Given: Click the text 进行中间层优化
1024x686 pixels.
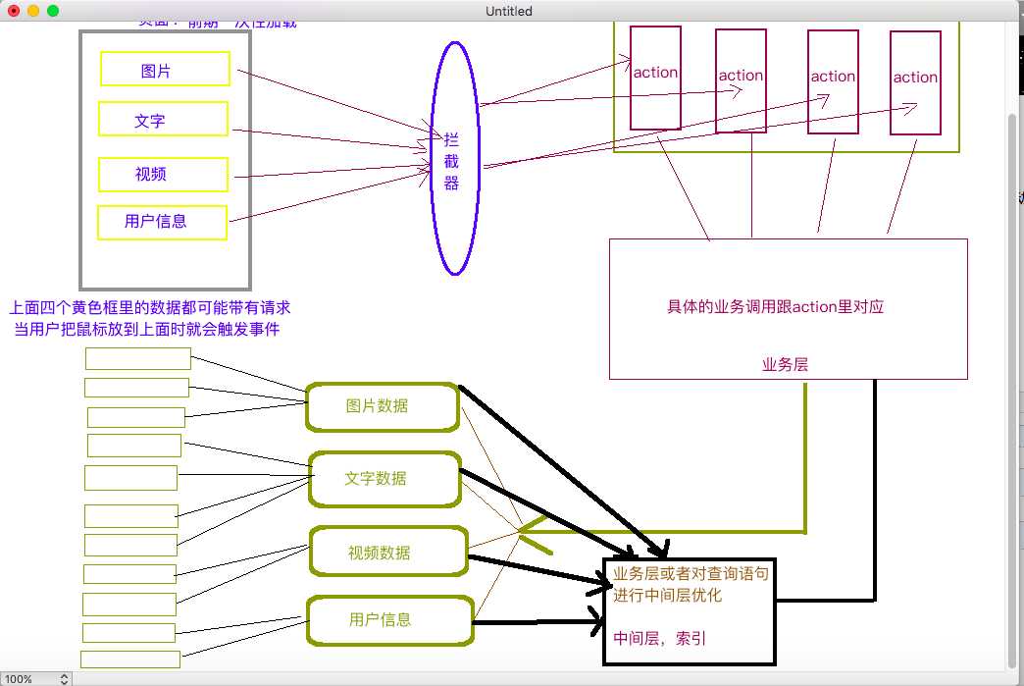Looking at the screenshot, I should pyautogui.click(x=667, y=595).
